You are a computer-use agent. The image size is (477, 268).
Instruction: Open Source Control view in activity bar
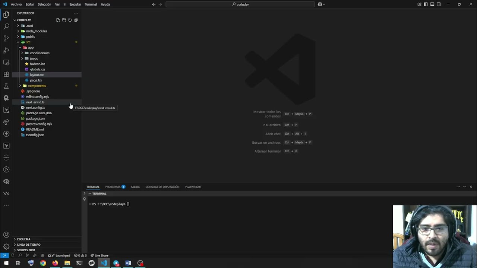coord(6,38)
